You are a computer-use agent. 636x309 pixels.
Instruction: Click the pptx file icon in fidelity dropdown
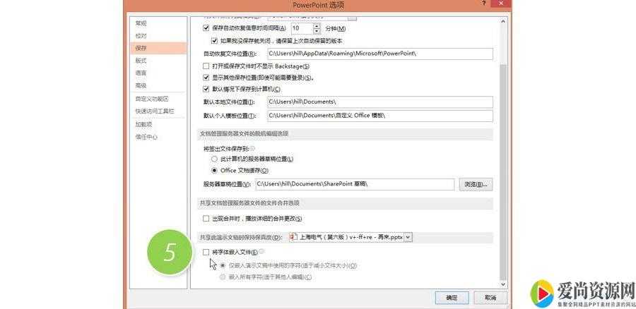point(293,237)
